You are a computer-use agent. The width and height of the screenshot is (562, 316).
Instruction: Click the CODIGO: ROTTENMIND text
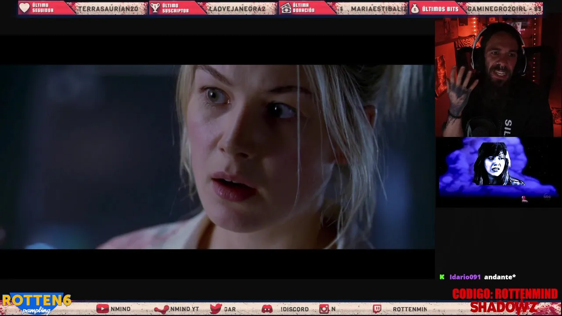[505, 294]
